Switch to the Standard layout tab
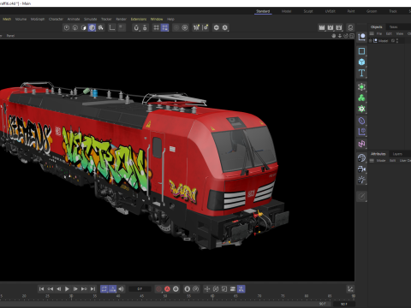411x308 pixels. (x=263, y=11)
